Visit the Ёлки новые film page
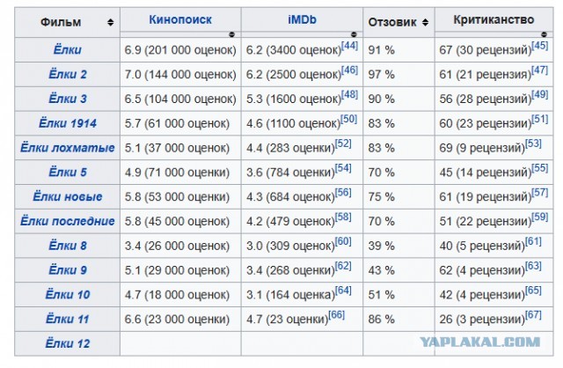 pyautogui.click(x=67, y=195)
